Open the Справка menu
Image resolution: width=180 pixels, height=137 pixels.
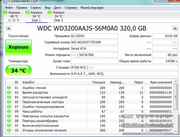(70, 8)
